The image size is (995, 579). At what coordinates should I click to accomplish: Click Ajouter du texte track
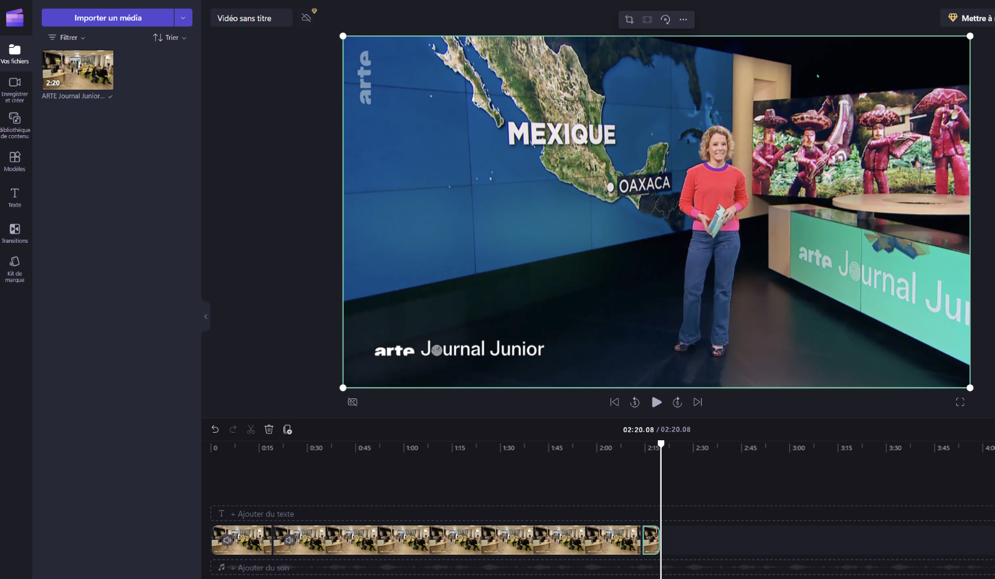(x=602, y=514)
